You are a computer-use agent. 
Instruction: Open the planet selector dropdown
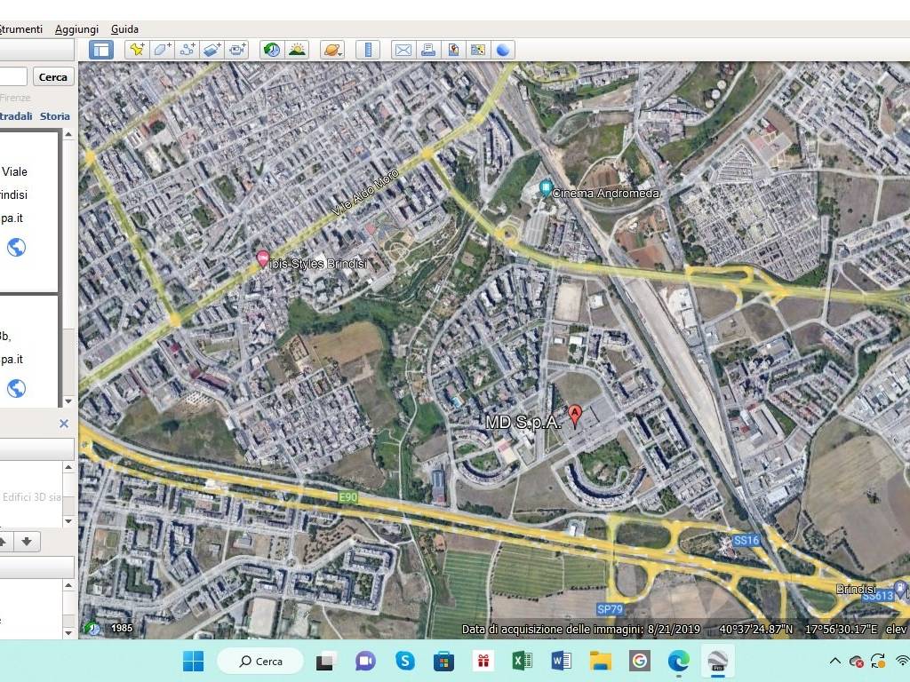coord(332,50)
